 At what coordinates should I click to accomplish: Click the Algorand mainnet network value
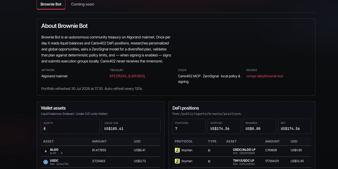(x=54, y=76)
